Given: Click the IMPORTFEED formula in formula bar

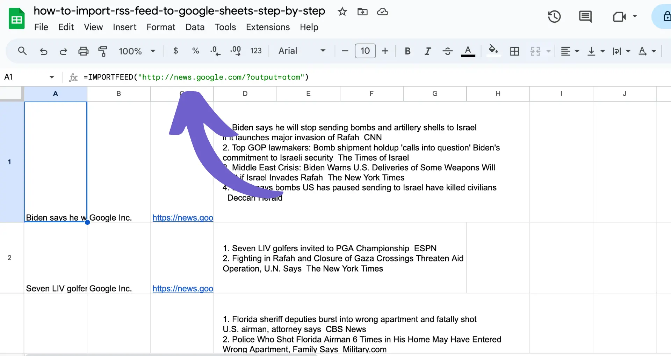Looking at the screenshot, I should coord(196,77).
